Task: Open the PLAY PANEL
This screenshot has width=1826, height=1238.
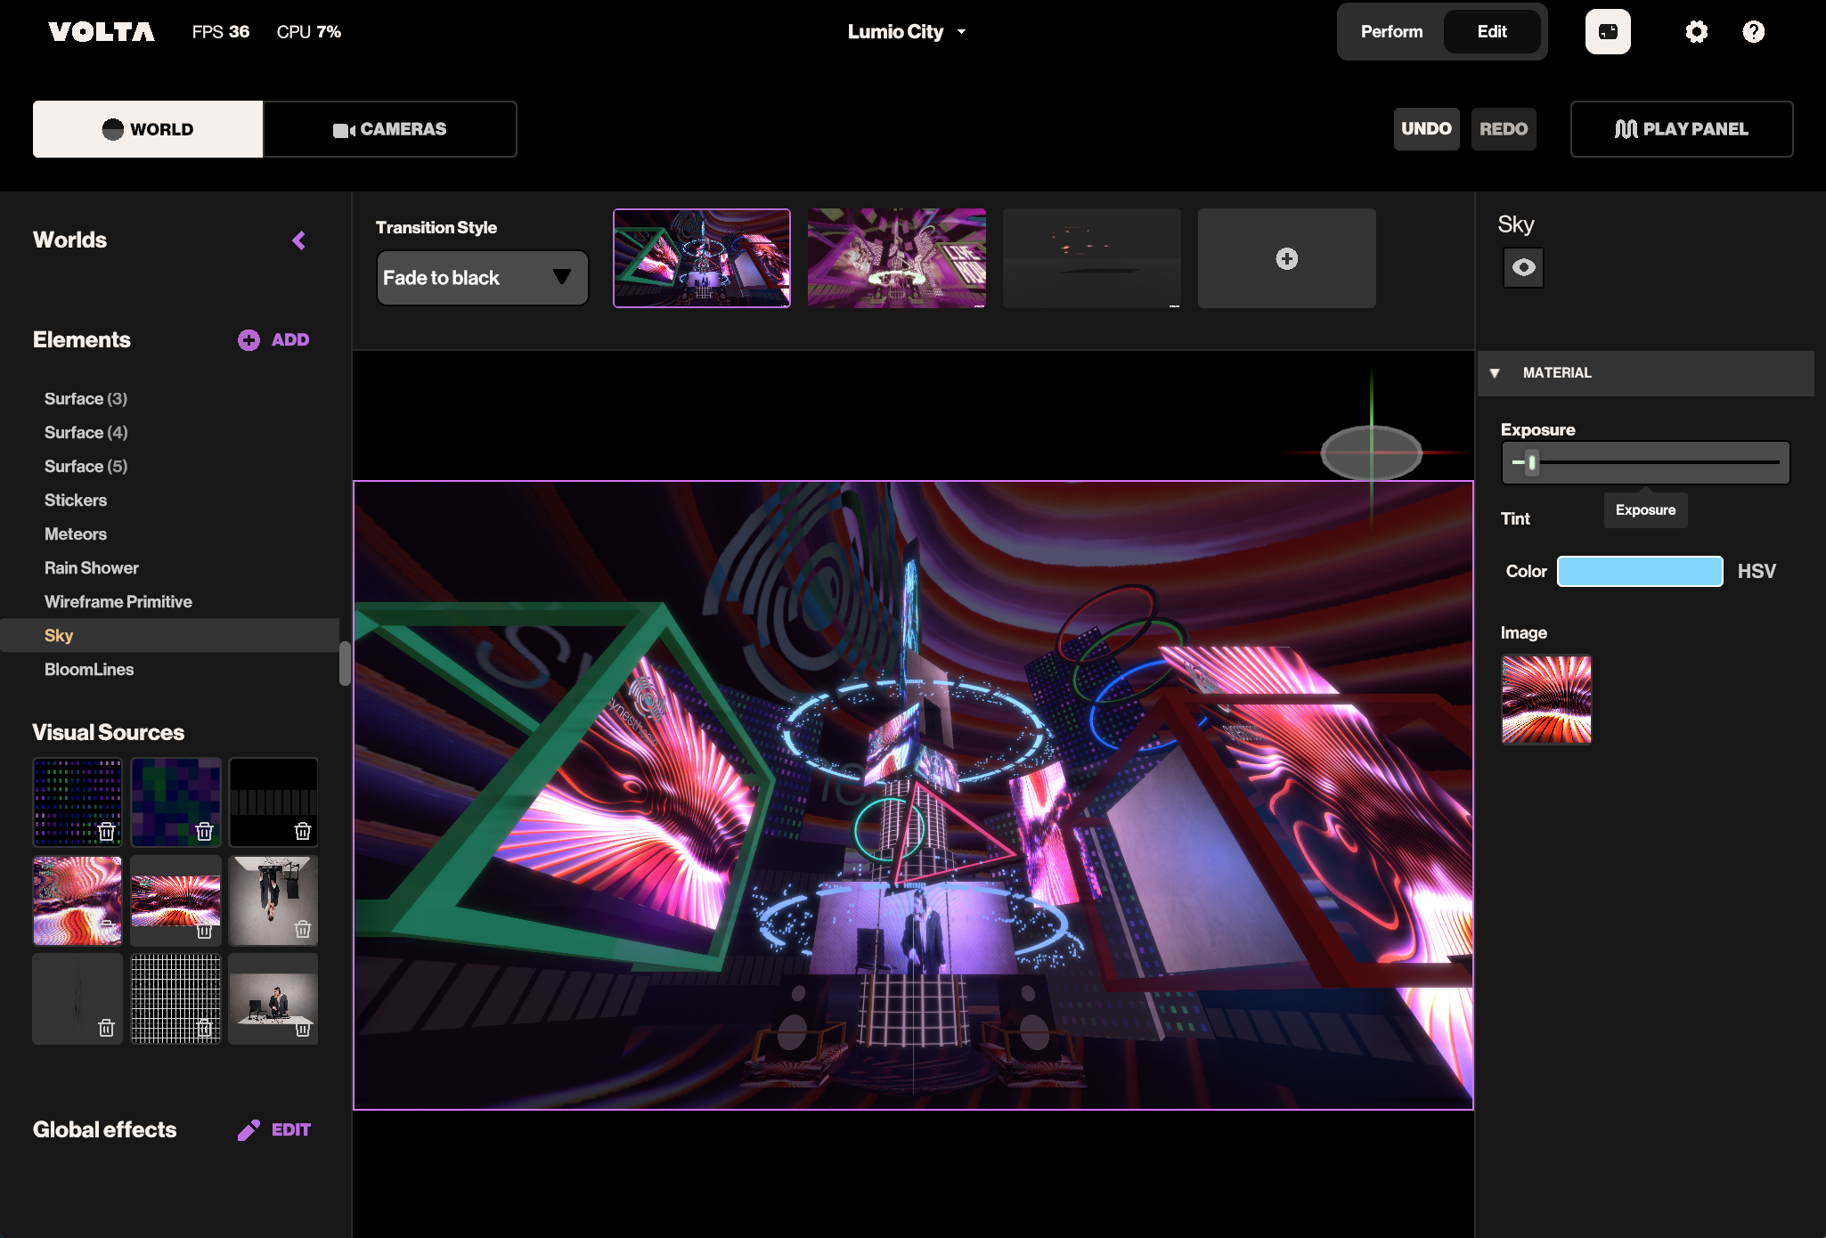Action: (1681, 129)
